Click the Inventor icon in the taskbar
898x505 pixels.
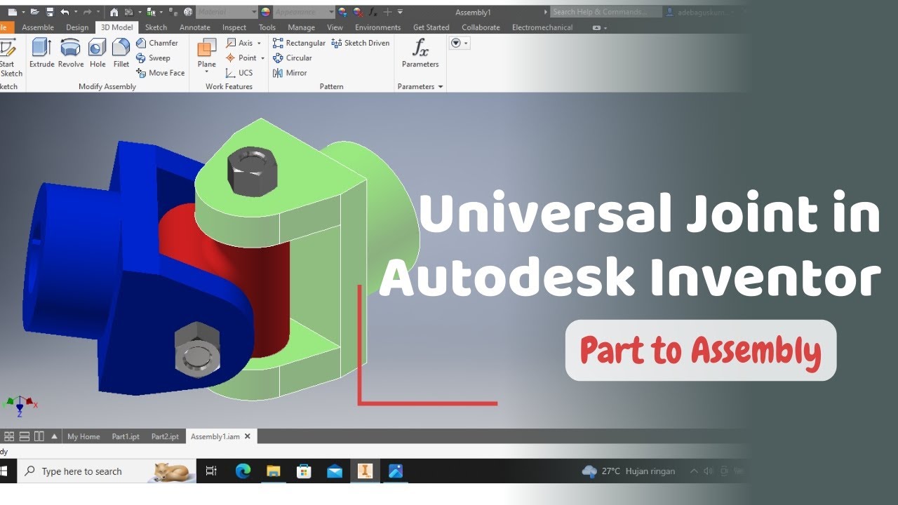pos(364,471)
